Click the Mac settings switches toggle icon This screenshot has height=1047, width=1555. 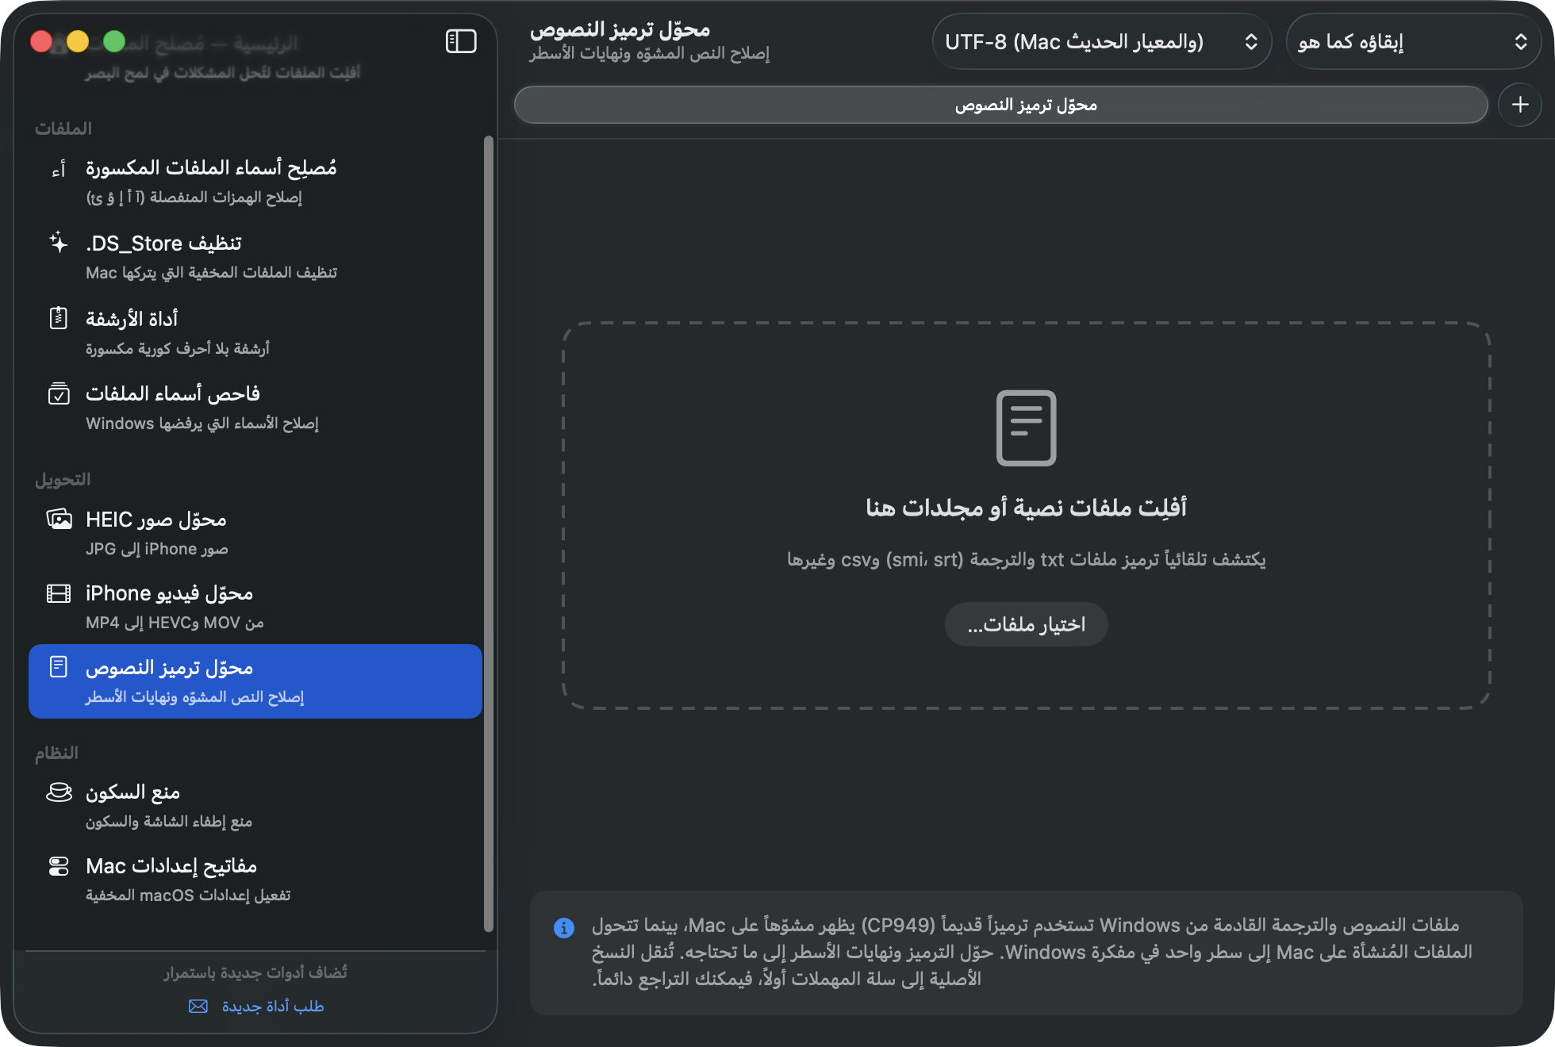59,866
